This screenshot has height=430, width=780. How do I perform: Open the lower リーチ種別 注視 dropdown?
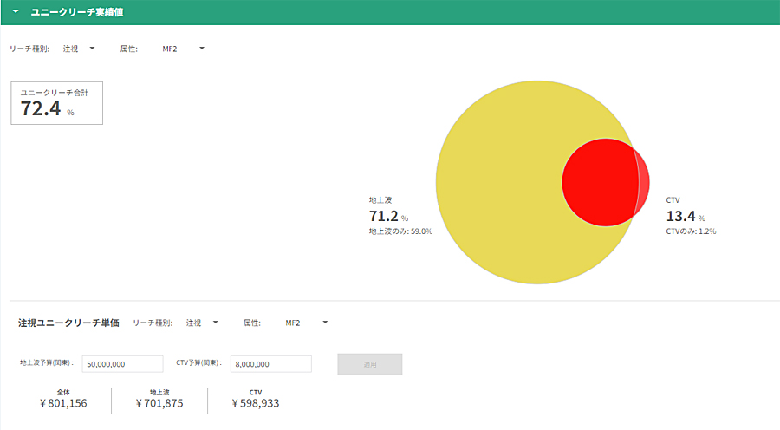(x=202, y=322)
